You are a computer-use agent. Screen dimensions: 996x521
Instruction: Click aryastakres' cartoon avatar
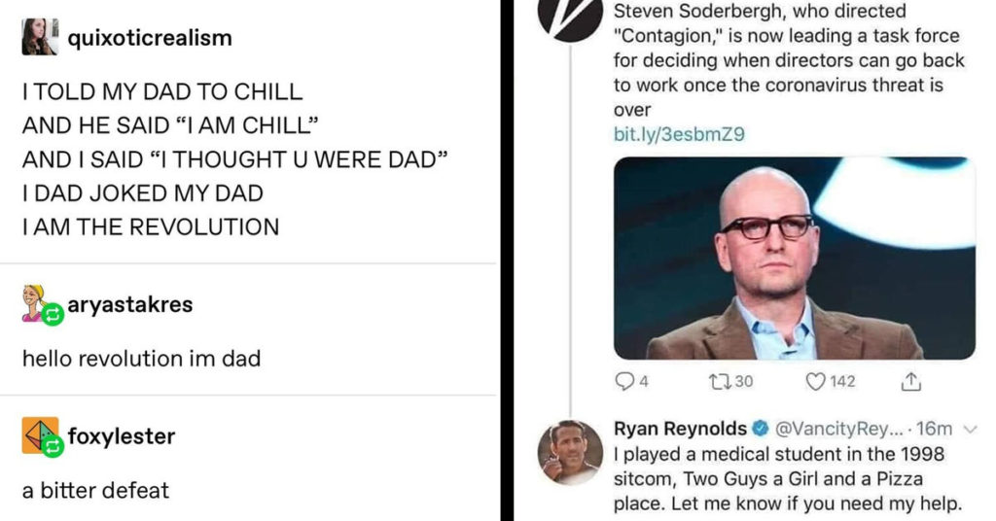pos(34,303)
